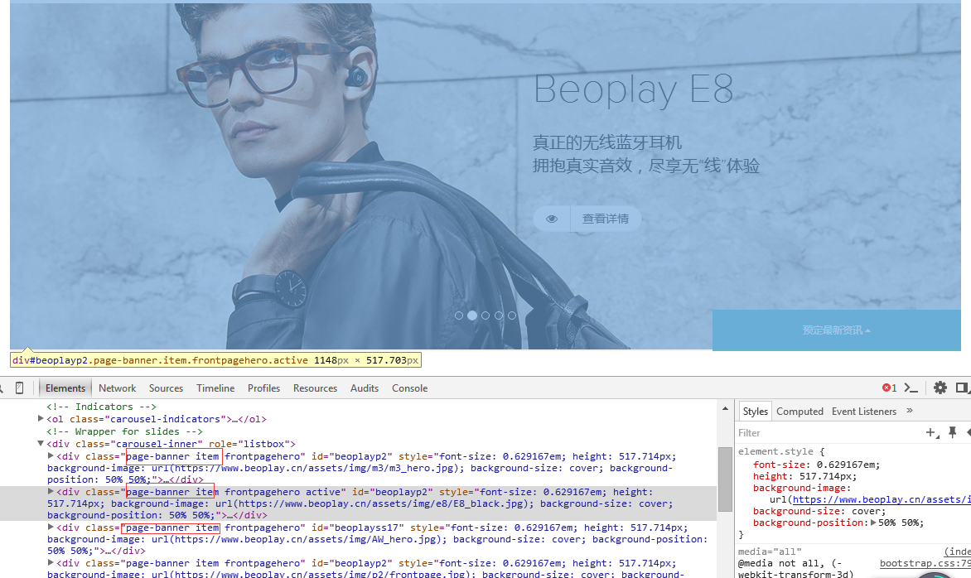Open the Timeline tab
The height and width of the screenshot is (578, 971).
point(215,388)
